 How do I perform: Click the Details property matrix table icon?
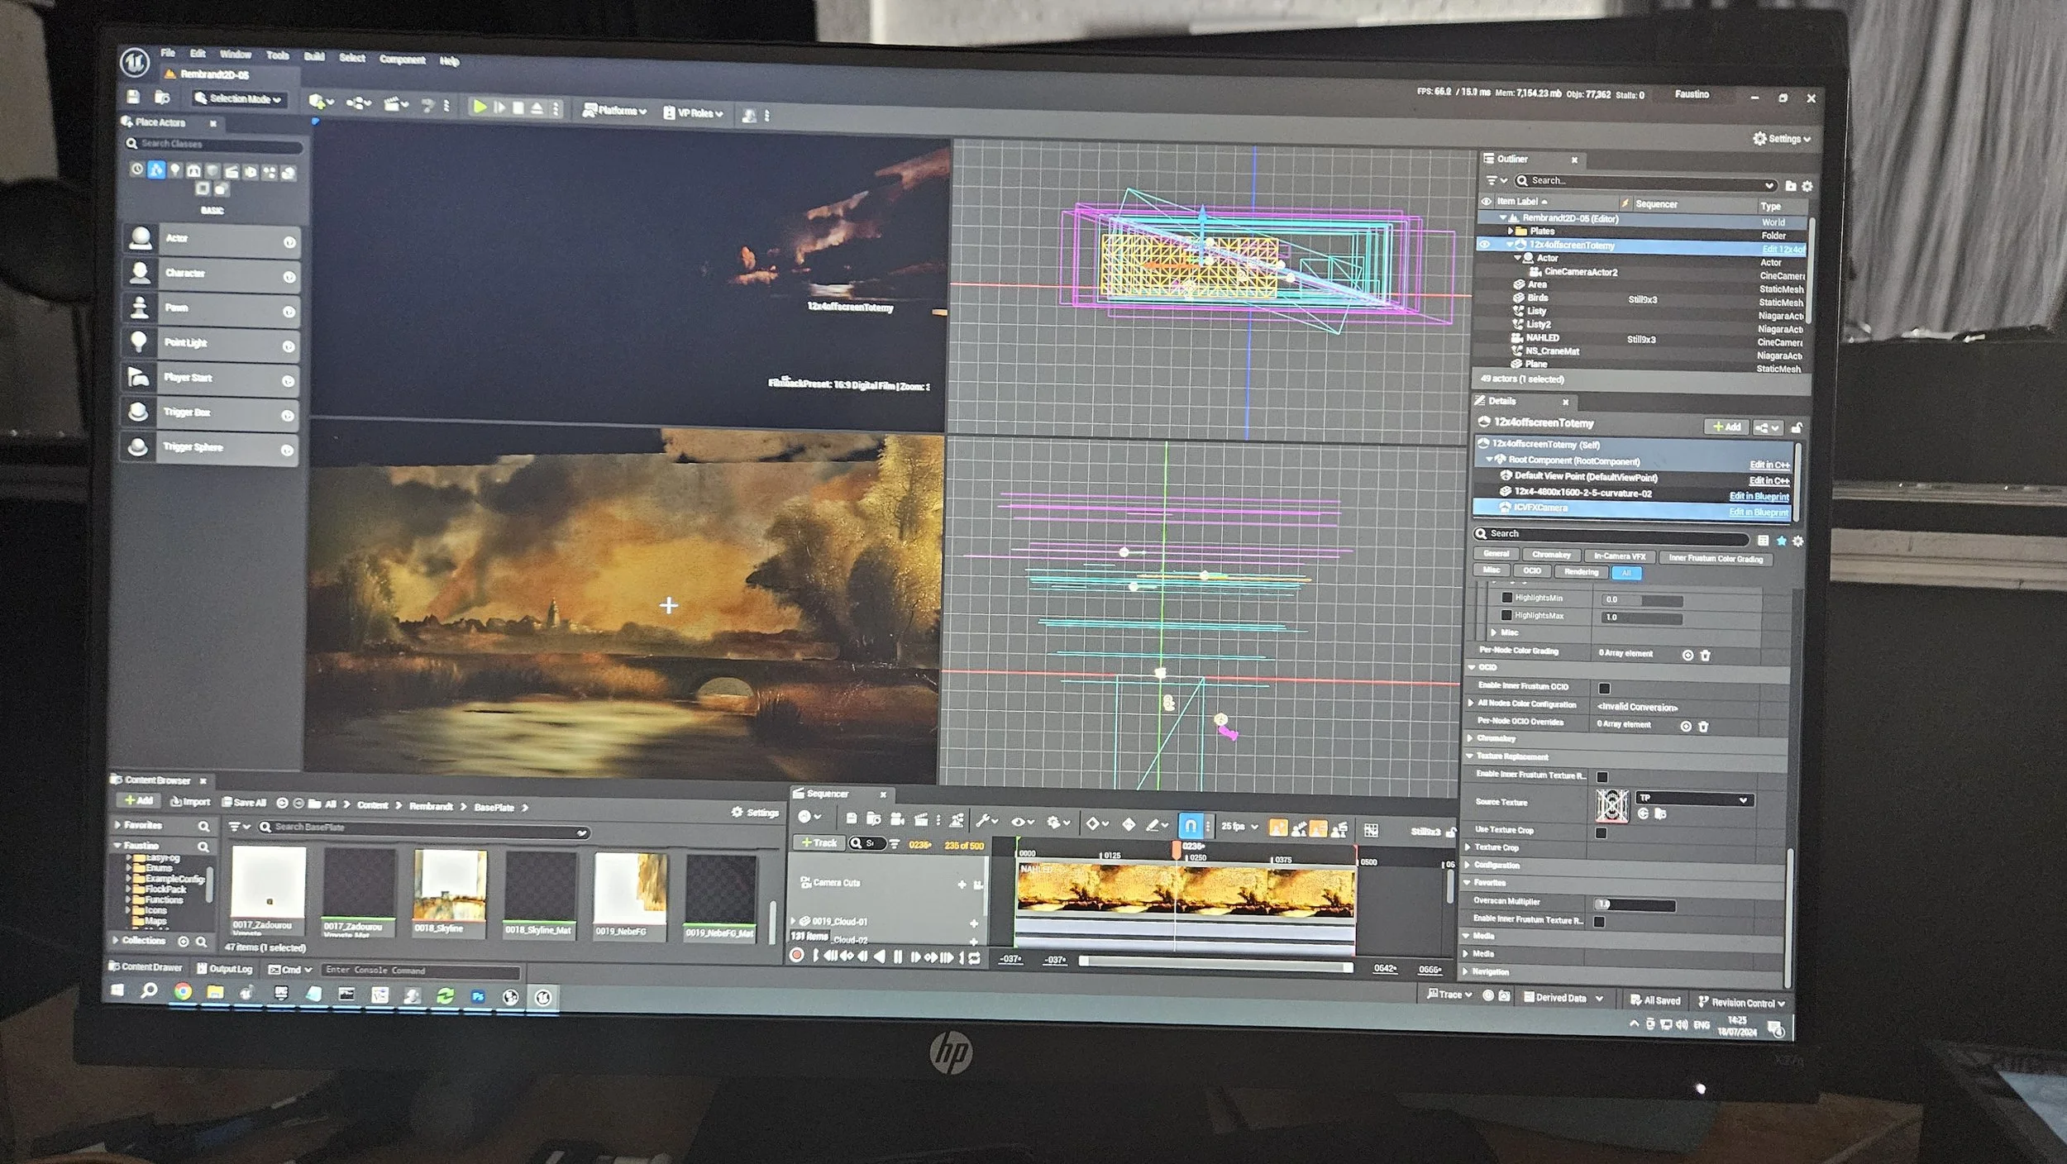point(1763,540)
